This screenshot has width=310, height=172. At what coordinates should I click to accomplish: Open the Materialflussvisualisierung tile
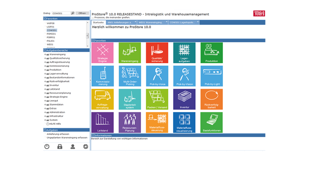coord(184,123)
